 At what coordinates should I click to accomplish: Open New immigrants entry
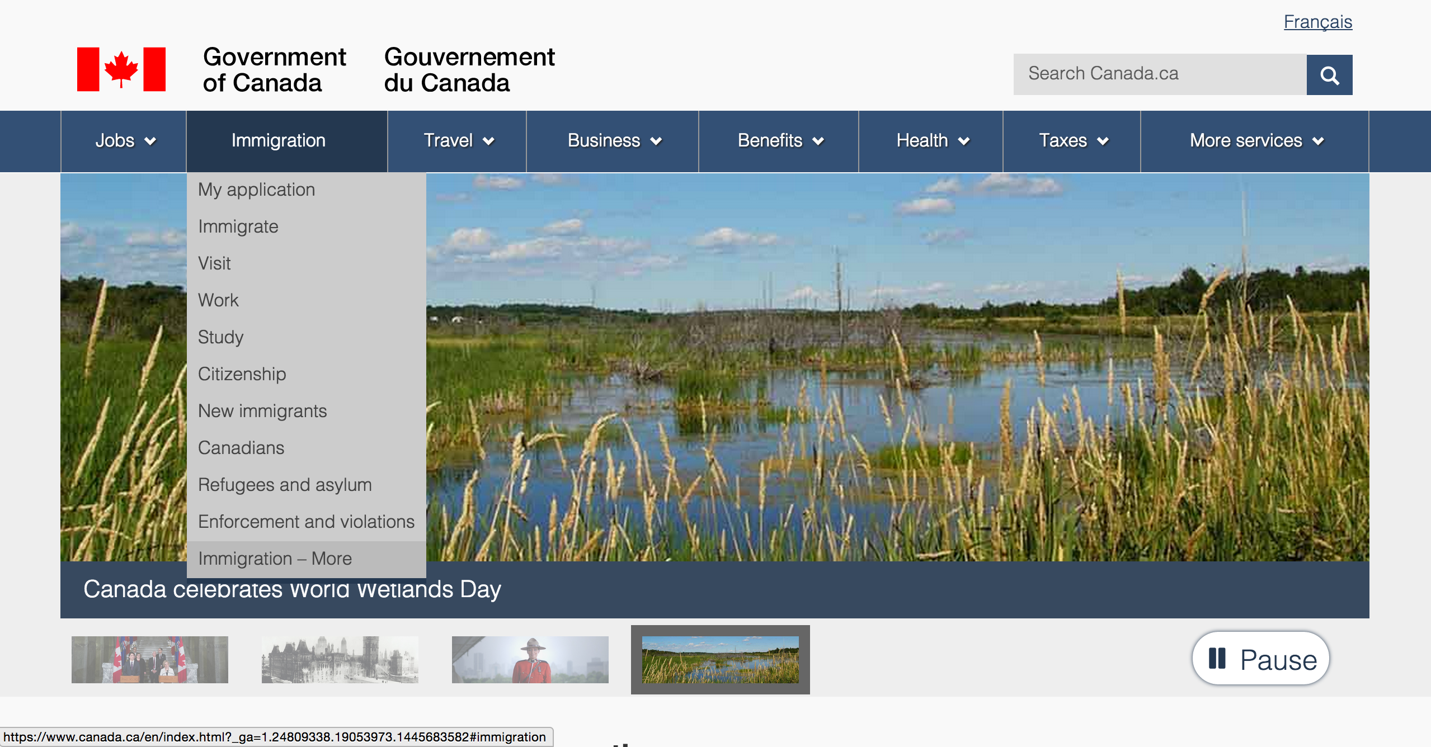(x=307, y=411)
